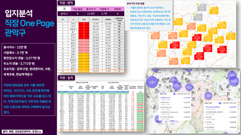Click the 직장 : 질적 section tab label
The width and height of the screenshot is (241, 135).
coord(66,78)
